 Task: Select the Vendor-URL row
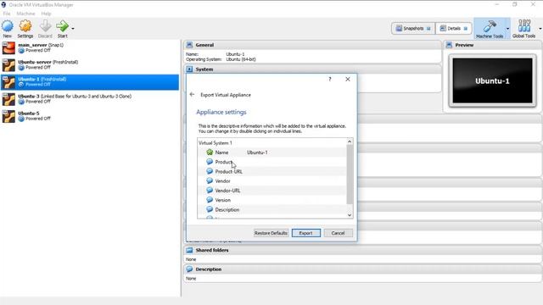(271, 191)
